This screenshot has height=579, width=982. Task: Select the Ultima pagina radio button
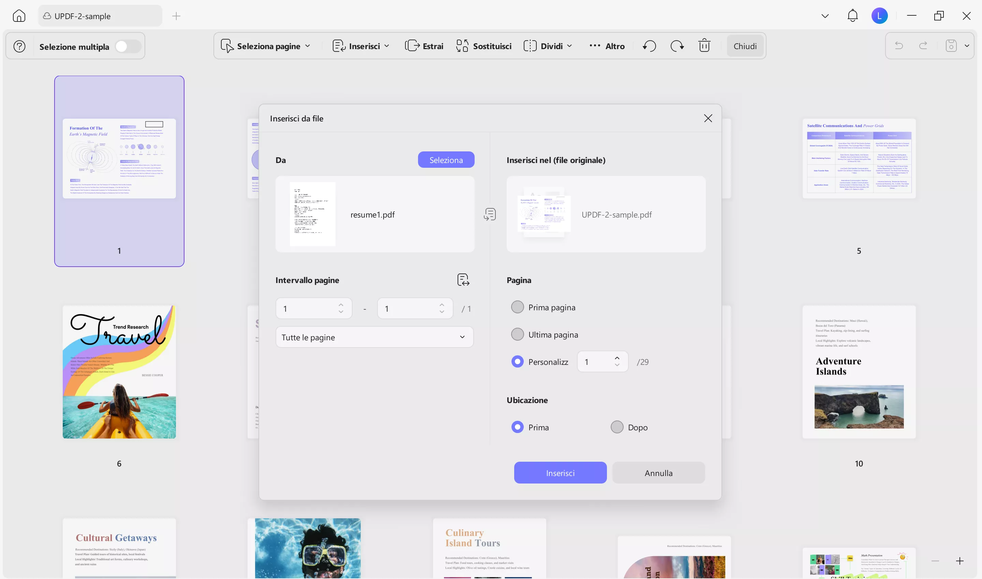pyautogui.click(x=517, y=335)
